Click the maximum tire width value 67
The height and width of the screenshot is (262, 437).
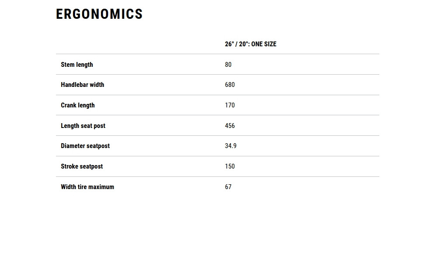tap(228, 187)
